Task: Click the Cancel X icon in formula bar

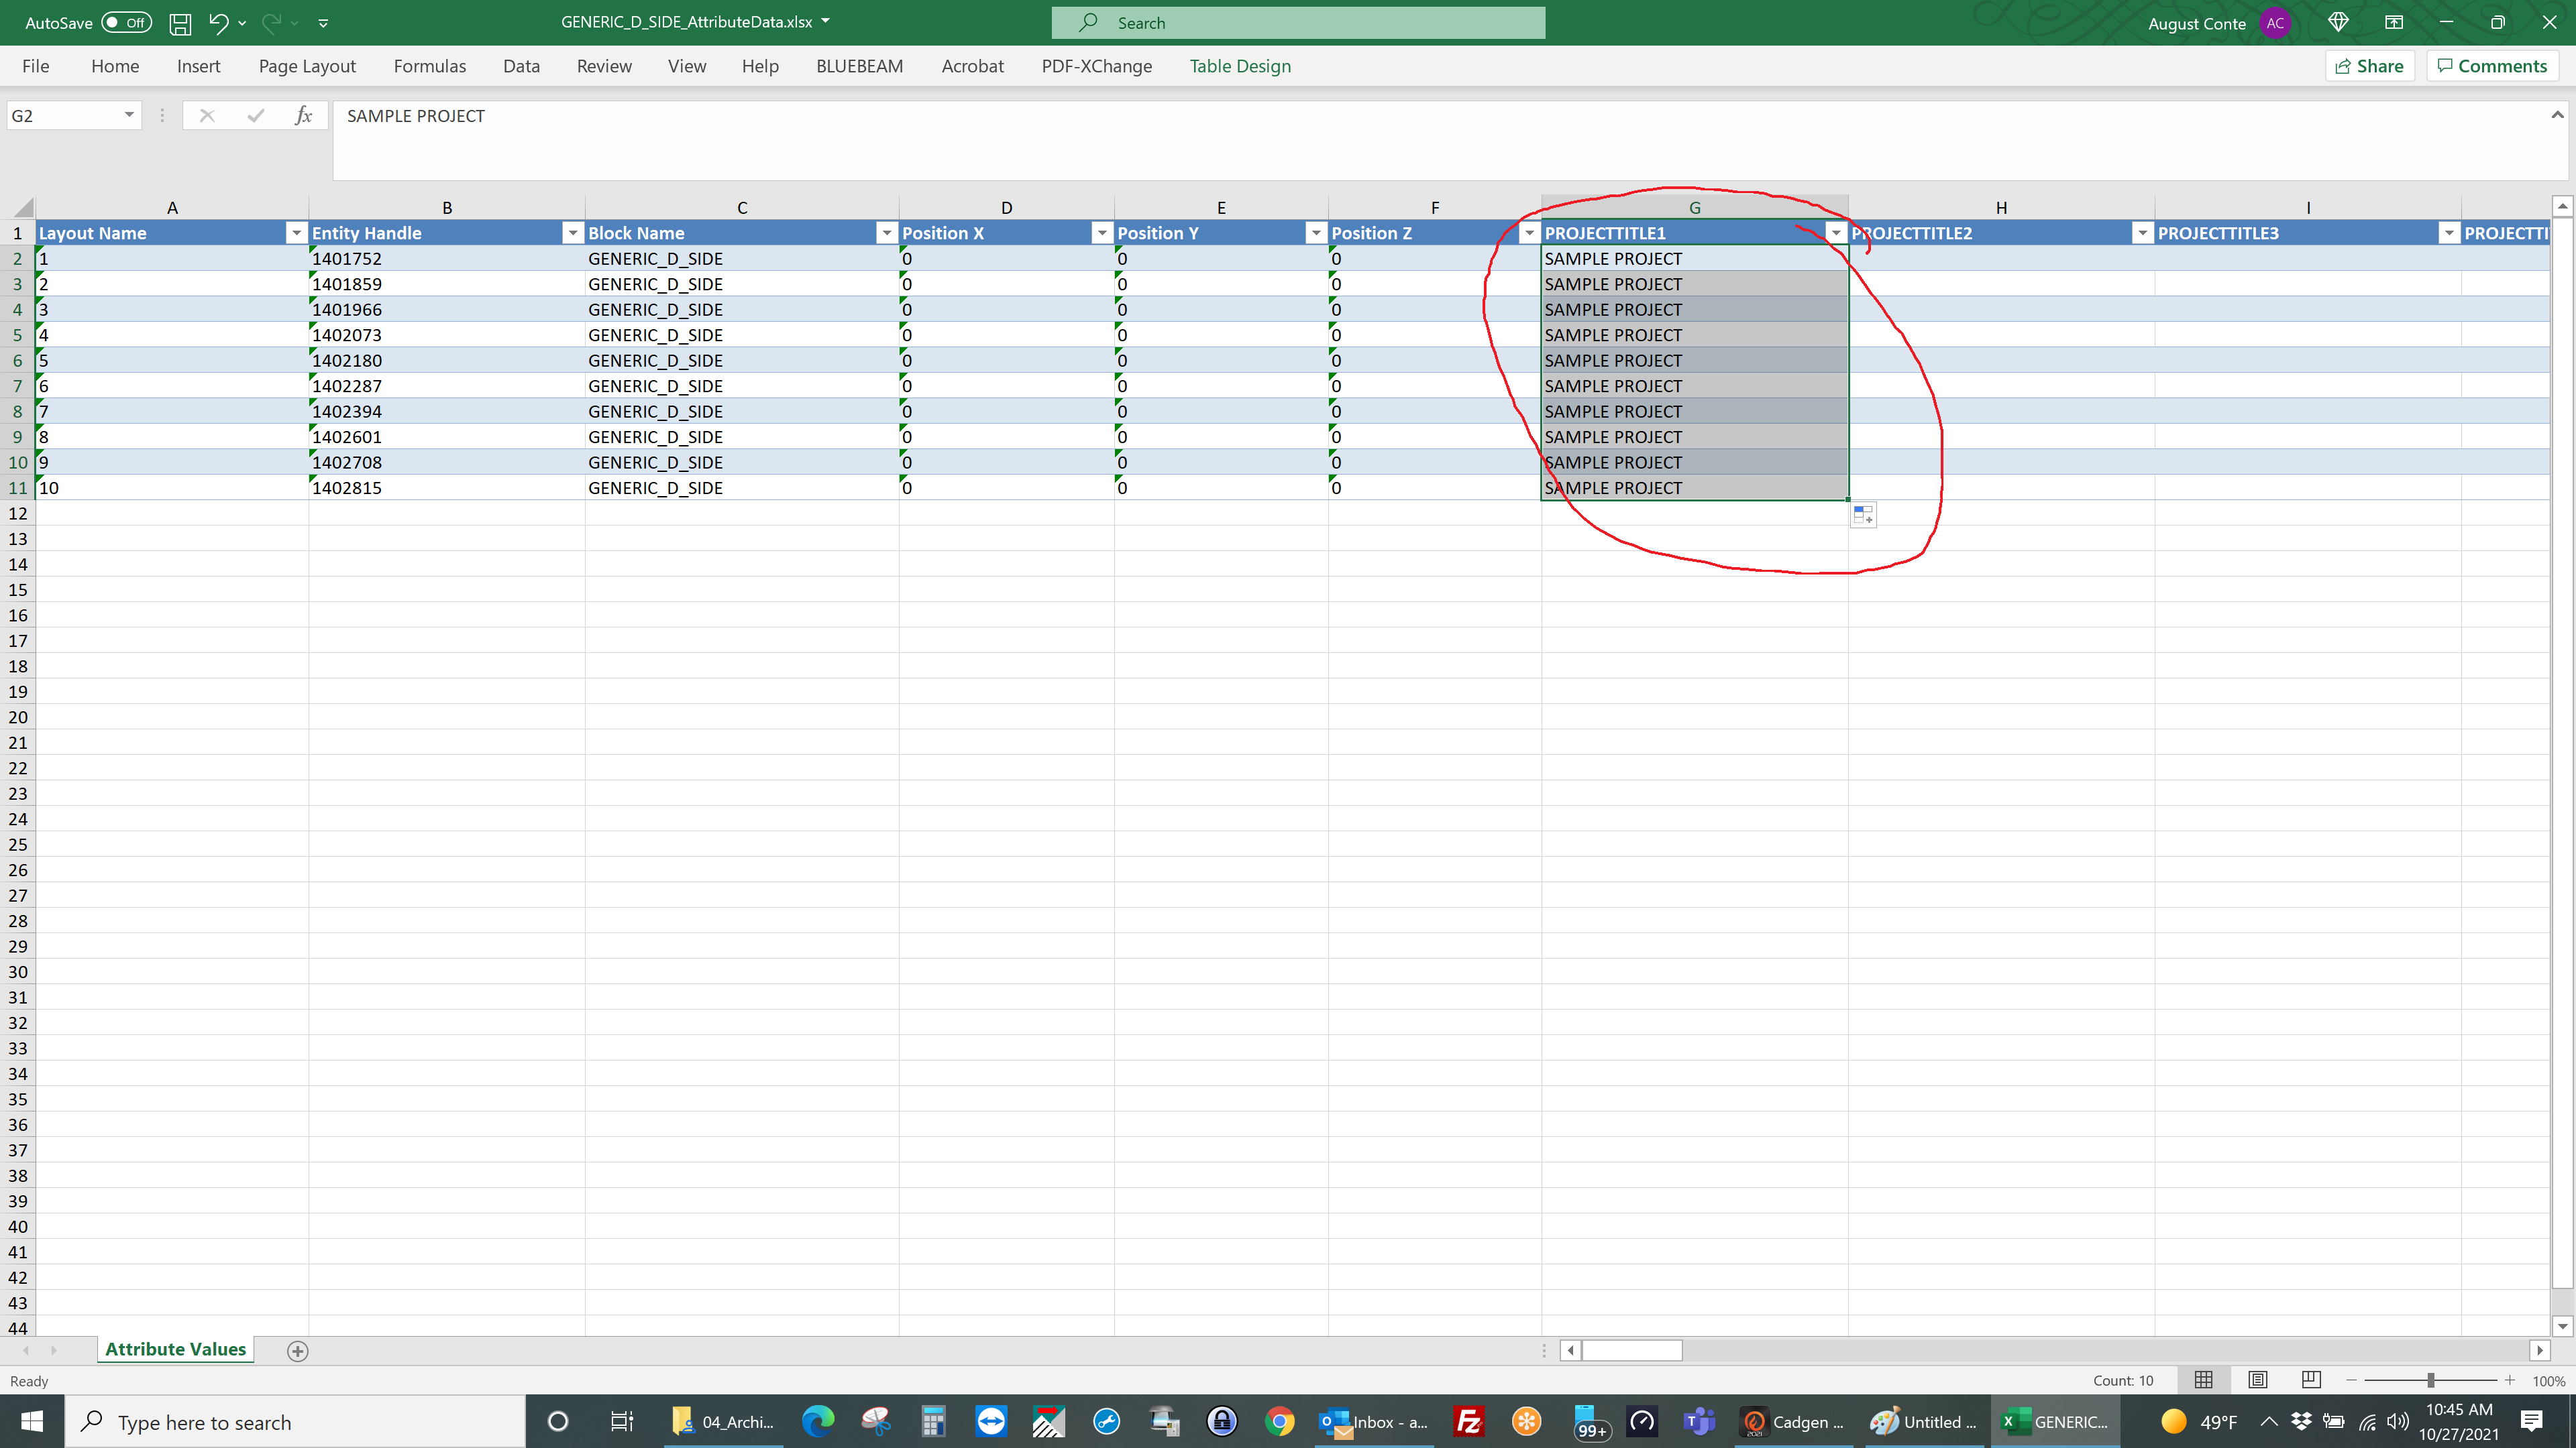Action: [x=207, y=116]
